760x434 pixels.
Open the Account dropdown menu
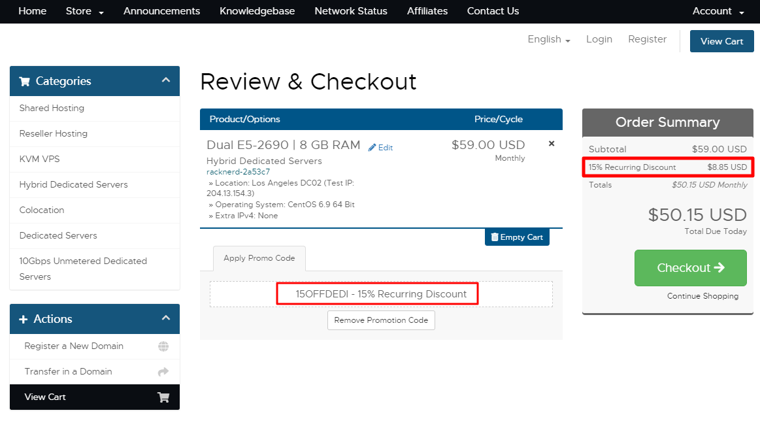[718, 11]
